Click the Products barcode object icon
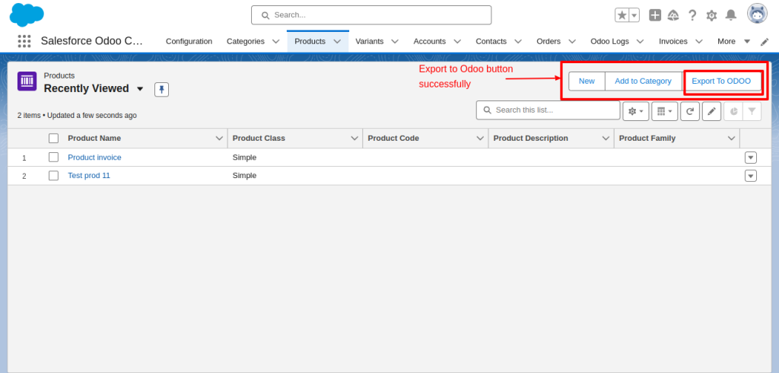 tap(27, 81)
